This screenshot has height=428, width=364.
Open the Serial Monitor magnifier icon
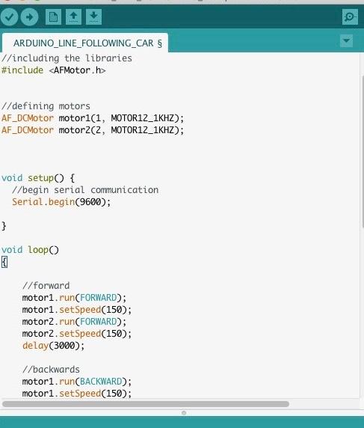350,17
